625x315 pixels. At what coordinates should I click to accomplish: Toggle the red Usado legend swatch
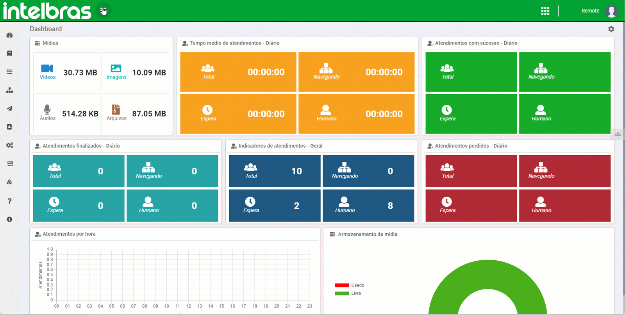point(342,285)
